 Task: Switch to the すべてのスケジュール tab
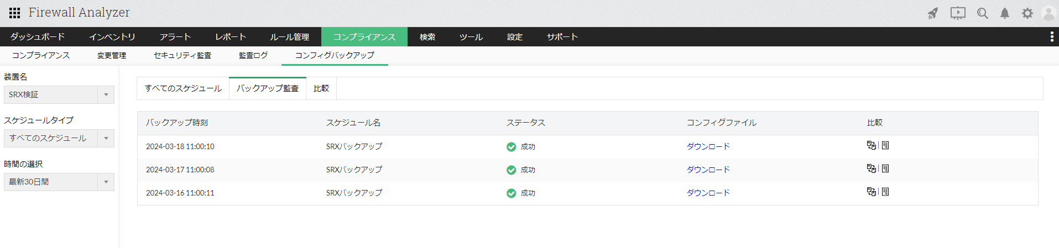pos(183,88)
